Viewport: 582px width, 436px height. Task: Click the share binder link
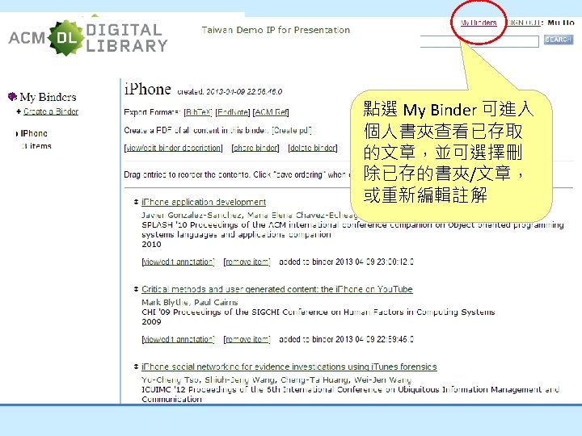pyautogui.click(x=255, y=148)
